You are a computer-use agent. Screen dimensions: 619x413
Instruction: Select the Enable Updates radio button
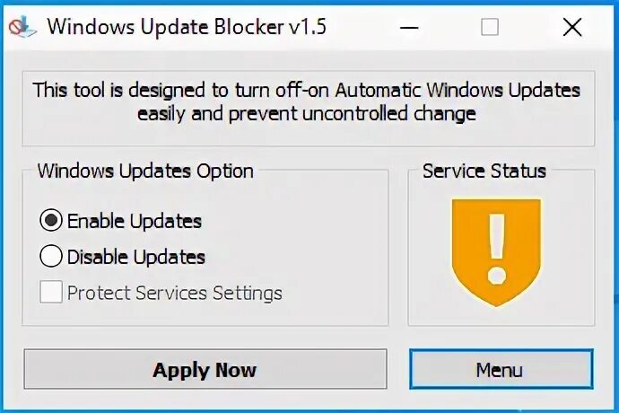(x=51, y=221)
